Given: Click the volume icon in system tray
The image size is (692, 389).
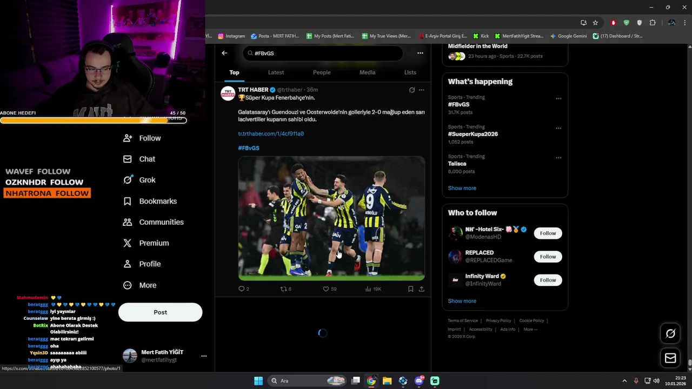Looking at the screenshot, I should coord(656,381).
